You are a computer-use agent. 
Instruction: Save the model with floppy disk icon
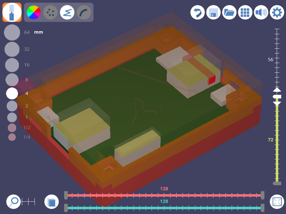click(x=213, y=13)
